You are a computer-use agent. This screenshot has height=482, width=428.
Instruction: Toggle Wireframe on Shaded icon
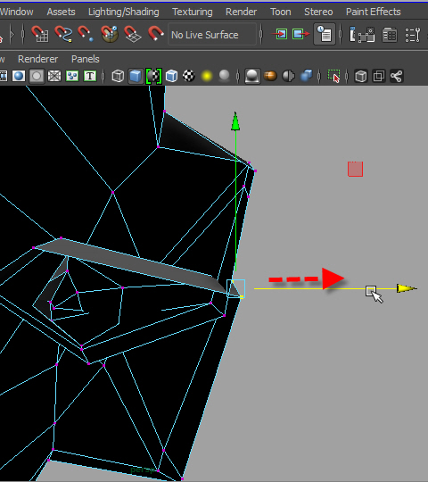pyautogui.click(x=171, y=76)
